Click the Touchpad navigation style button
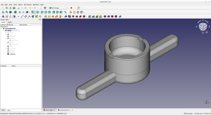This screenshot has width=211, height=115. 188,113
